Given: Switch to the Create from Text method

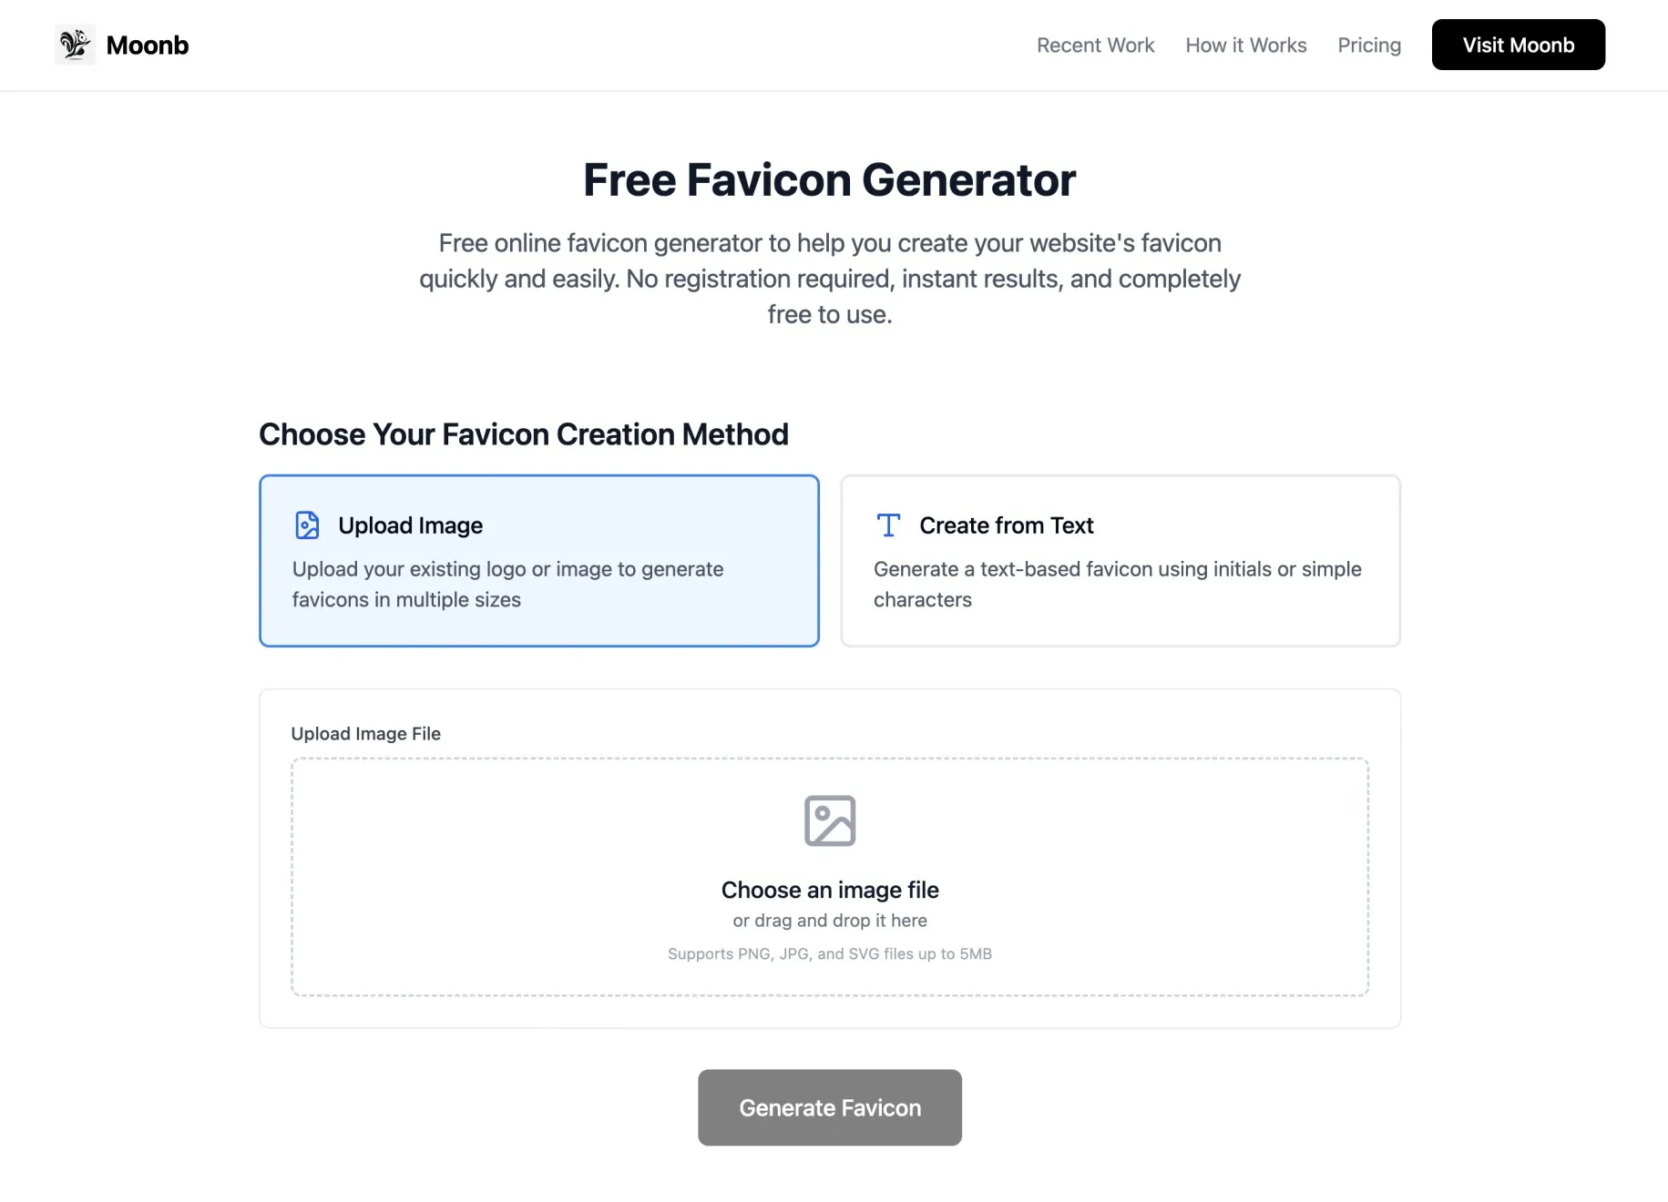Looking at the screenshot, I should click(1120, 560).
